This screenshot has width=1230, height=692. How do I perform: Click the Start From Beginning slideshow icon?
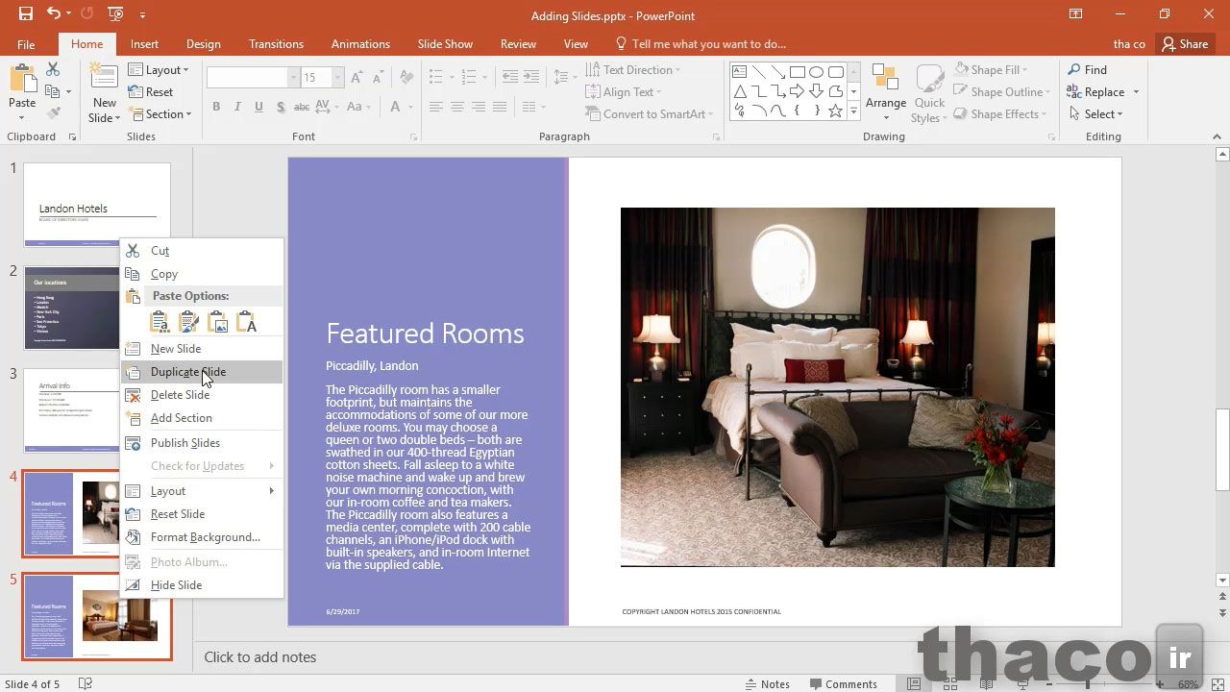pyautogui.click(x=116, y=14)
